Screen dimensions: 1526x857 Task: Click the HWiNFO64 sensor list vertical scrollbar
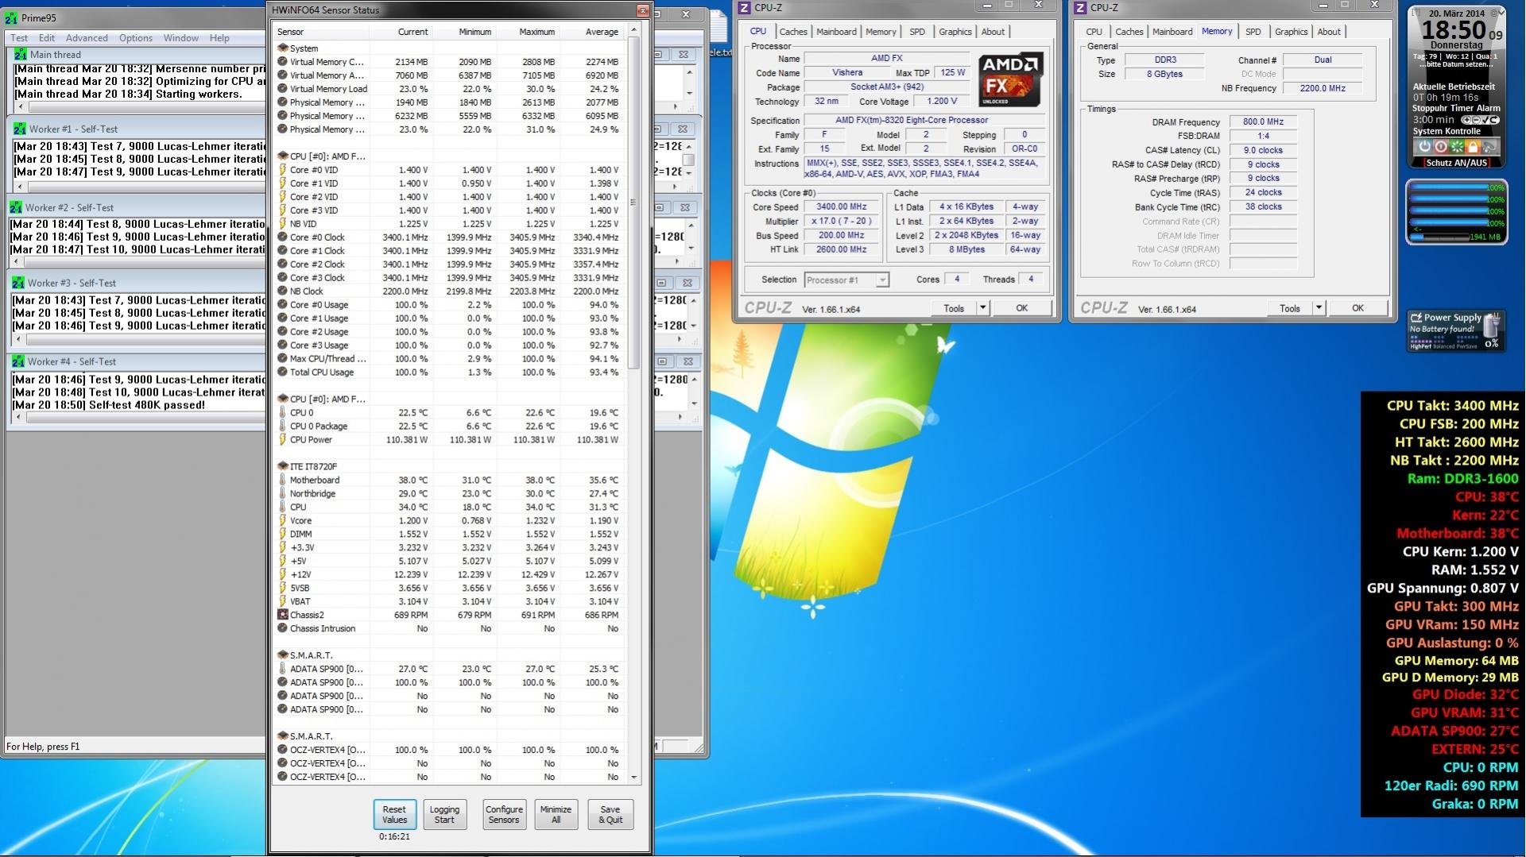633,403
